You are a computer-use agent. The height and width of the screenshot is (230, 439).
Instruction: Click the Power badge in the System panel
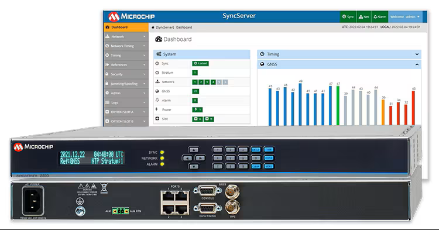click(197, 109)
